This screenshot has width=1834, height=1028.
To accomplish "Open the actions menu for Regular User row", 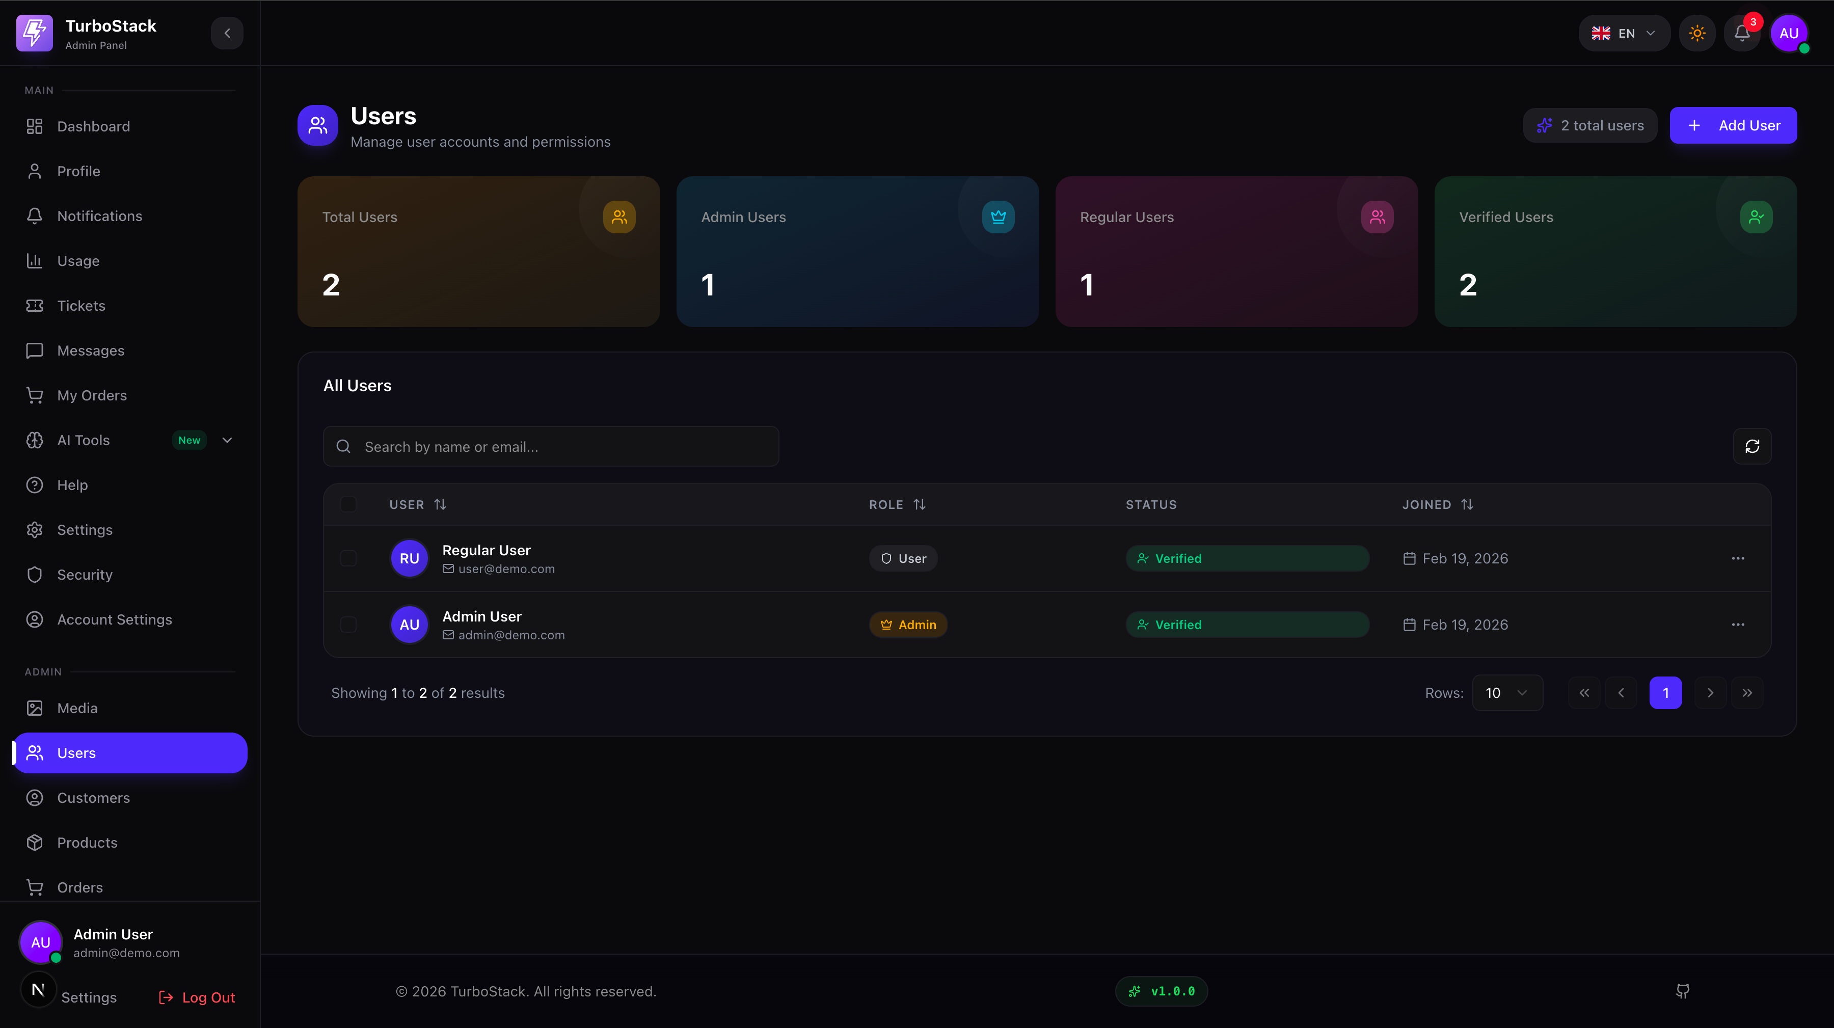I will 1738,559.
